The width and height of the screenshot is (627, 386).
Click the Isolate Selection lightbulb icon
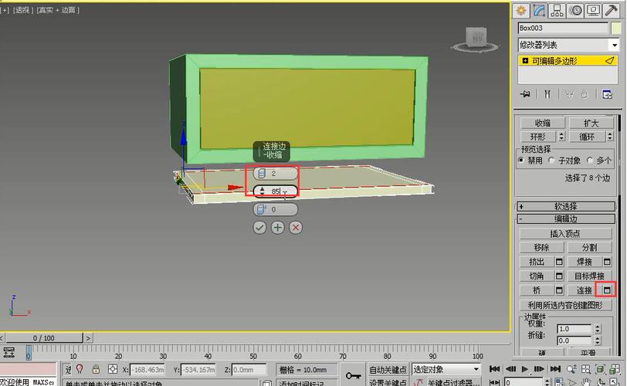(x=80, y=369)
